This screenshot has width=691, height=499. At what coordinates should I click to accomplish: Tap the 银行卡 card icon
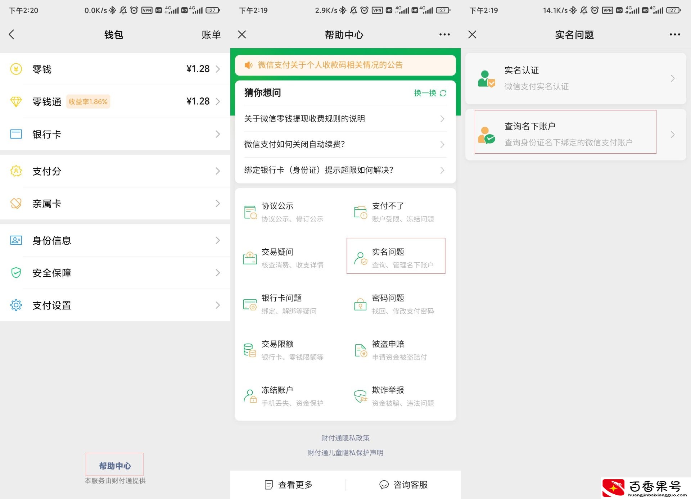pos(16,134)
